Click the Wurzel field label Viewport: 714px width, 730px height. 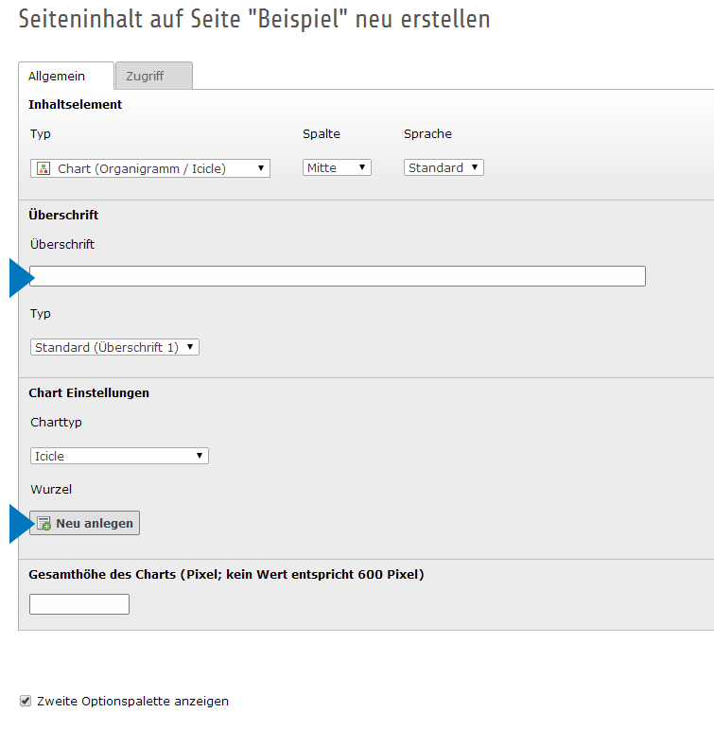click(51, 490)
